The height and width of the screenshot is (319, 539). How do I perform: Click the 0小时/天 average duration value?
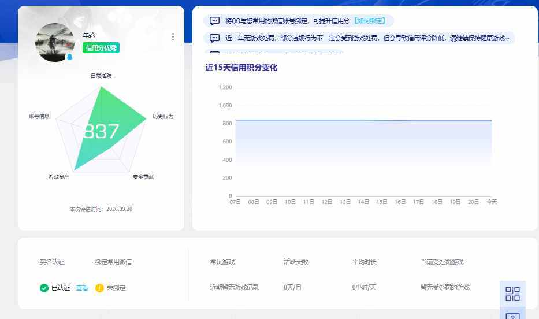(x=364, y=287)
